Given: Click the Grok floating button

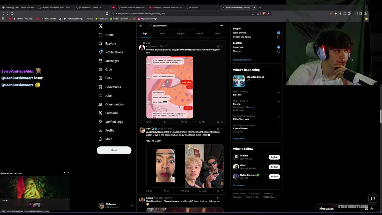Looking at the screenshot, I should [x=373, y=199].
